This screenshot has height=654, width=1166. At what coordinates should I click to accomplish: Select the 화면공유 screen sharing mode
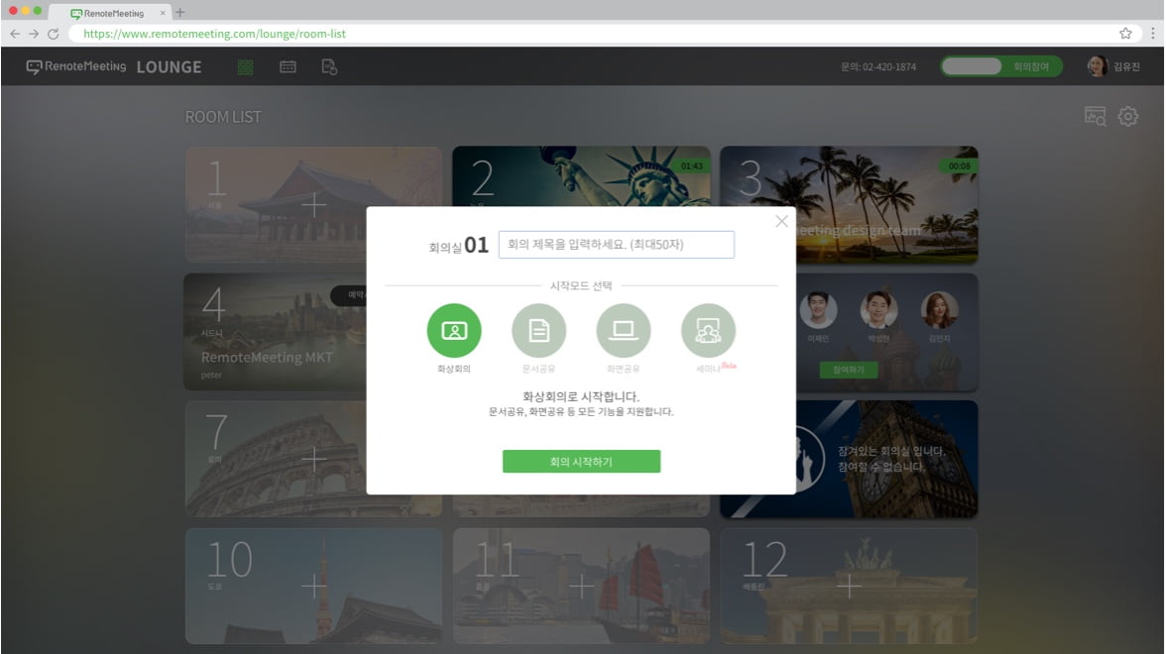click(623, 331)
